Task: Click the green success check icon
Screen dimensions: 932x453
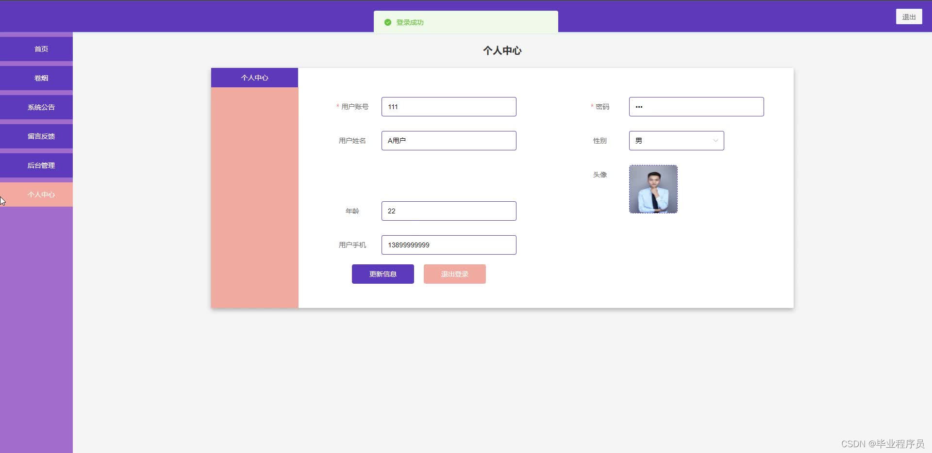Action: tap(387, 22)
